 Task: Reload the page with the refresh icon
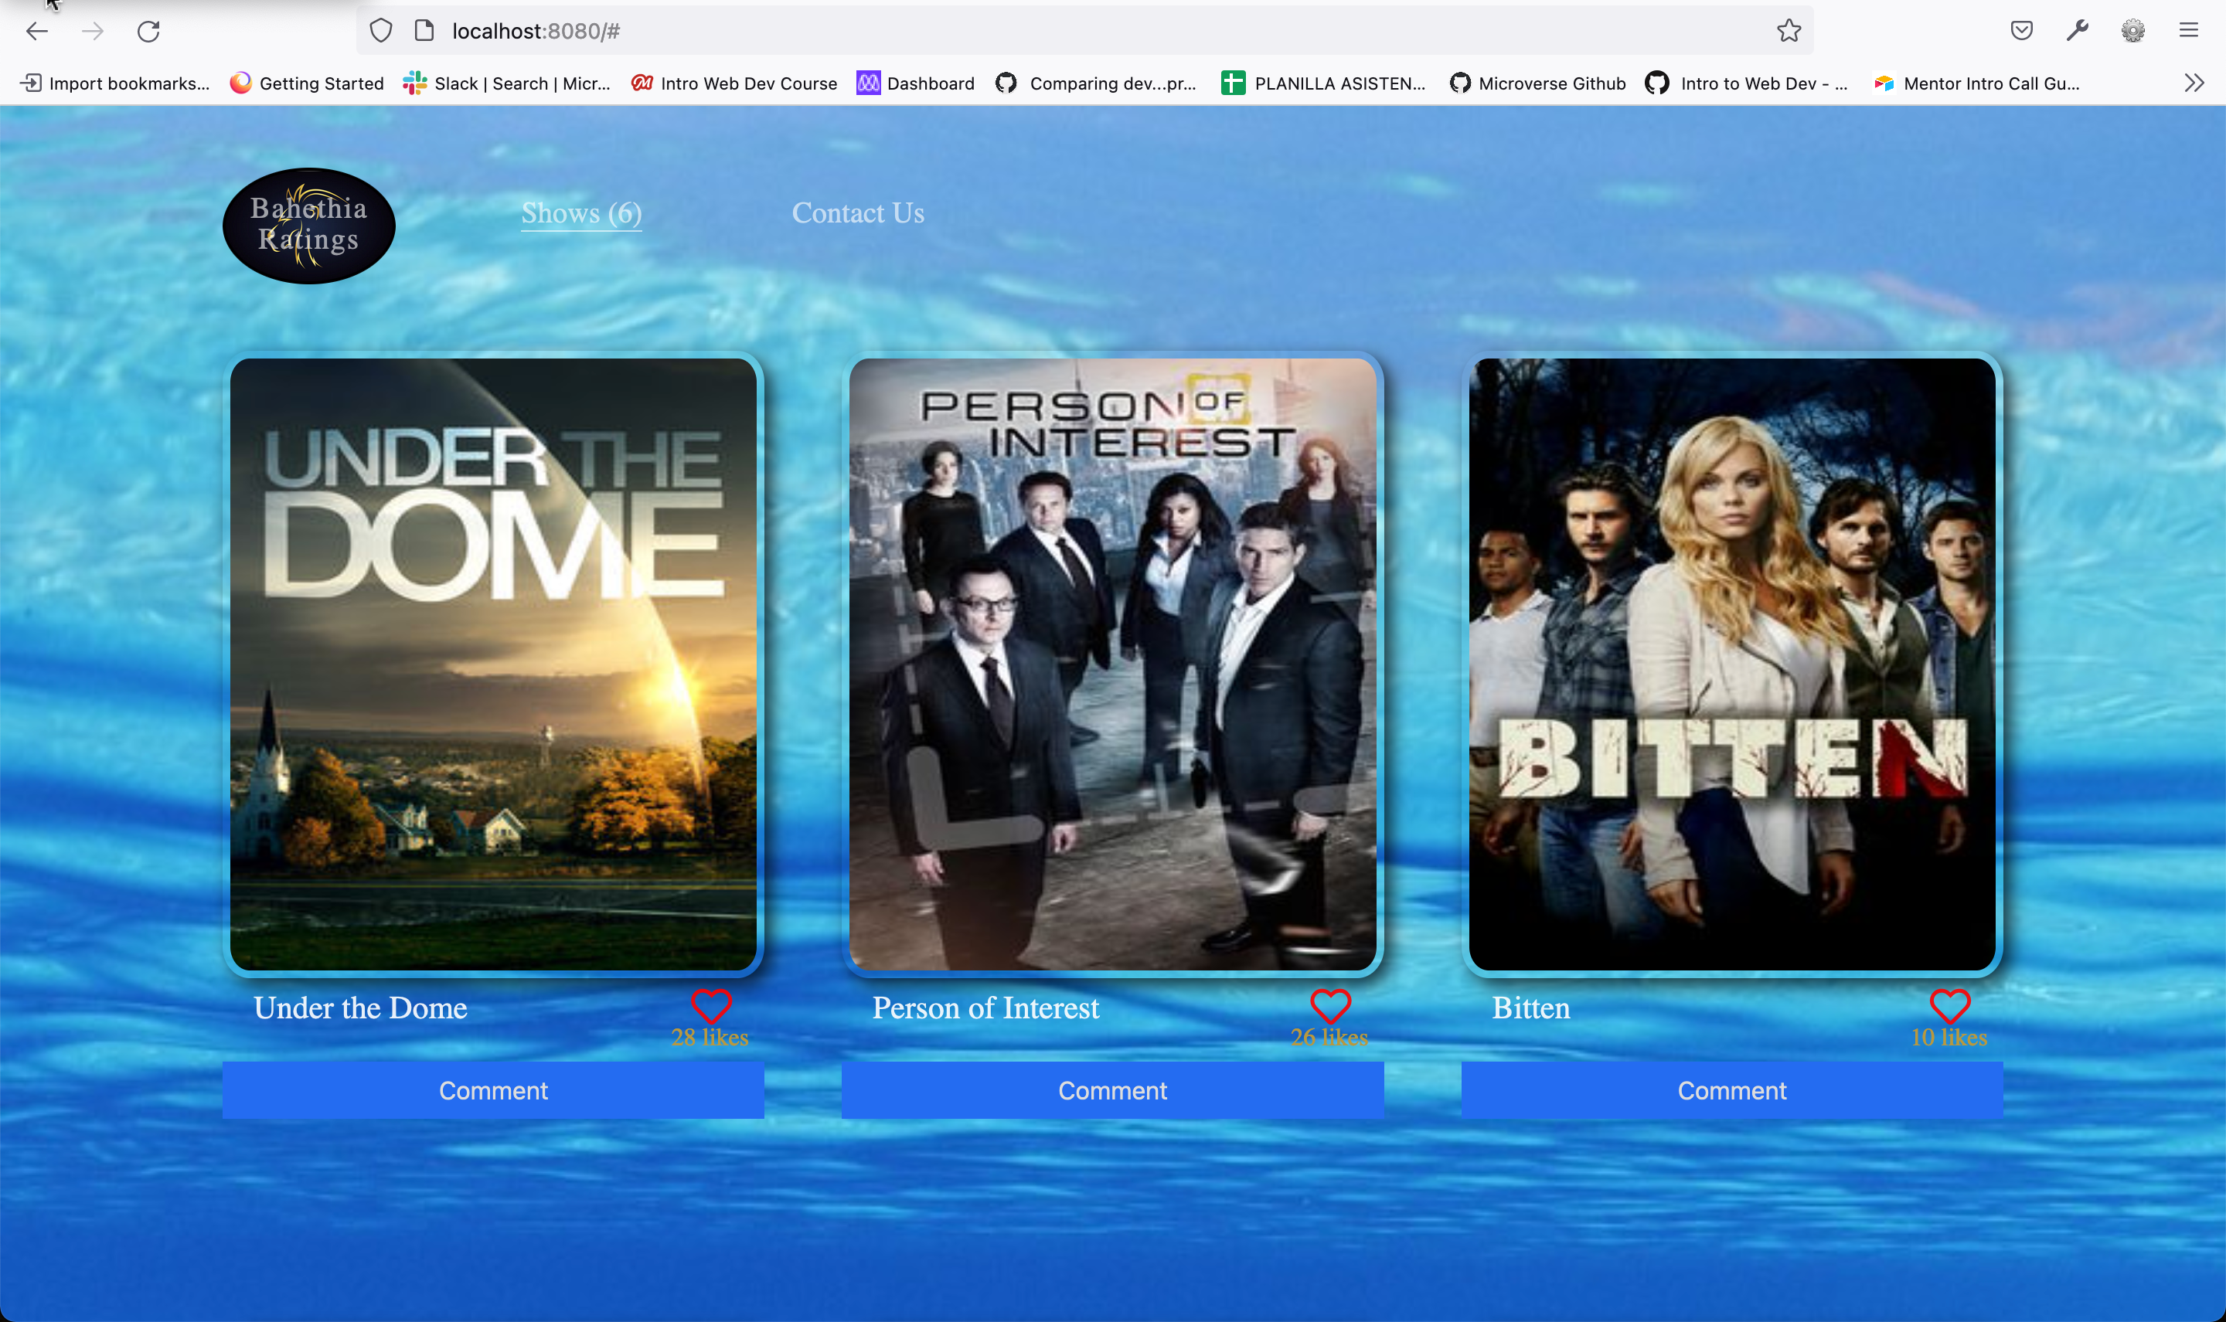pos(149,31)
